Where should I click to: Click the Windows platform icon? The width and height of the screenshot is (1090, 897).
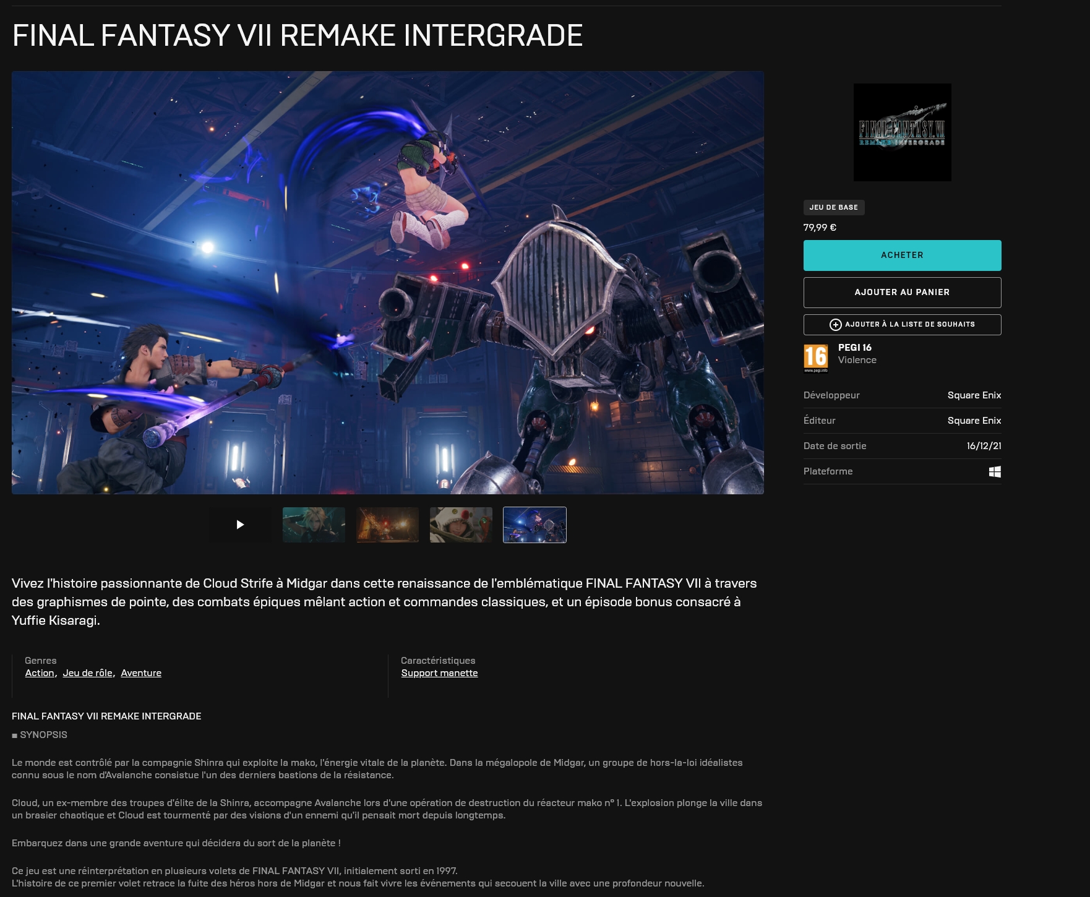click(x=995, y=472)
